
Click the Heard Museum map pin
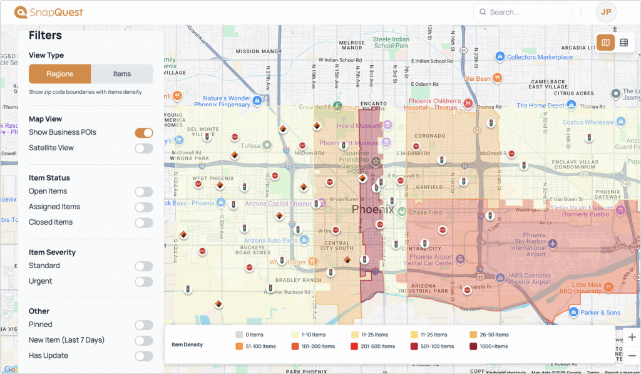[387, 125]
